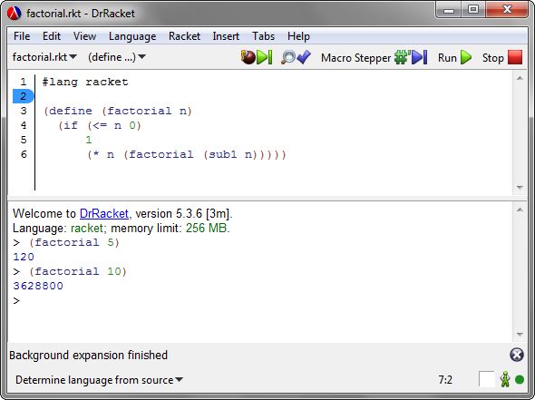
Task: Click the highlighted line number 2
Action: (23, 96)
